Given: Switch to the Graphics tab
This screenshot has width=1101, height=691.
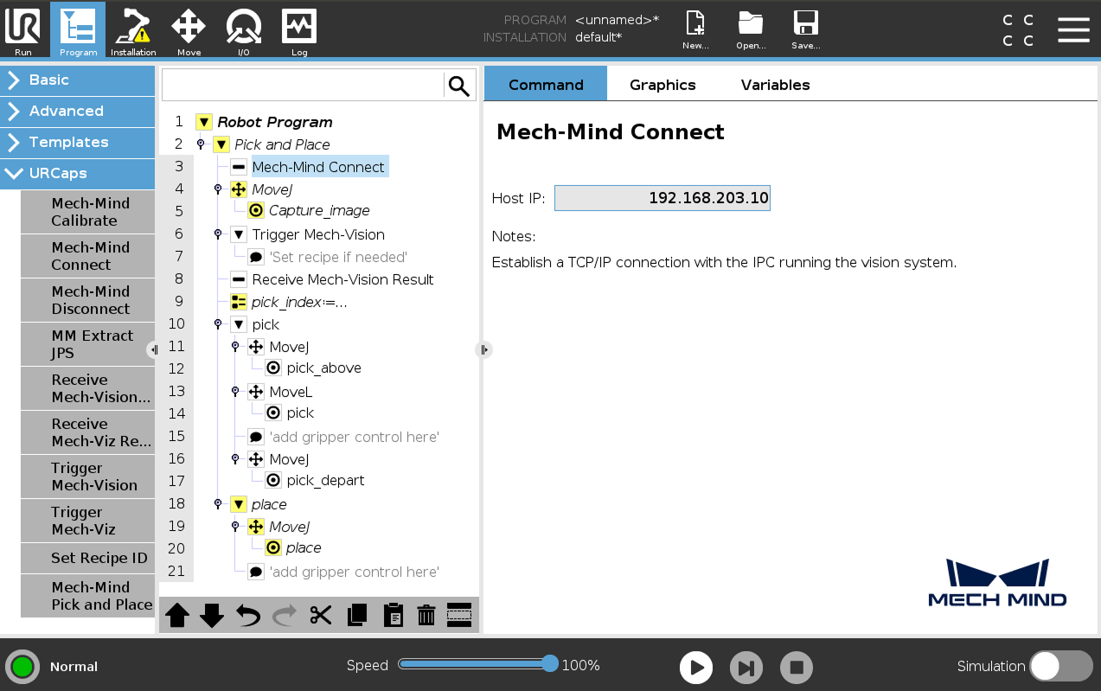Looking at the screenshot, I should (663, 84).
